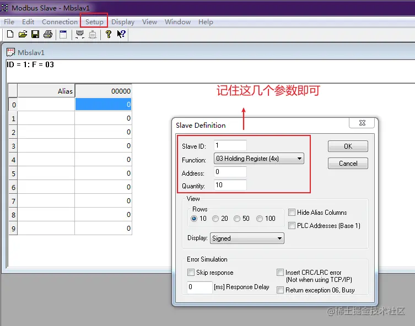Confirm the Slave Definition with OK
The image size is (415, 326).
(x=348, y=146)
